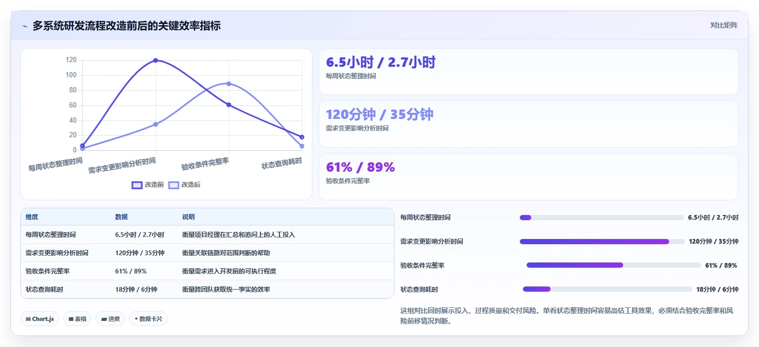The image size is (759, 347).
Task: Click the 改造前 peak point at 120
Action: tap(156, 61)
